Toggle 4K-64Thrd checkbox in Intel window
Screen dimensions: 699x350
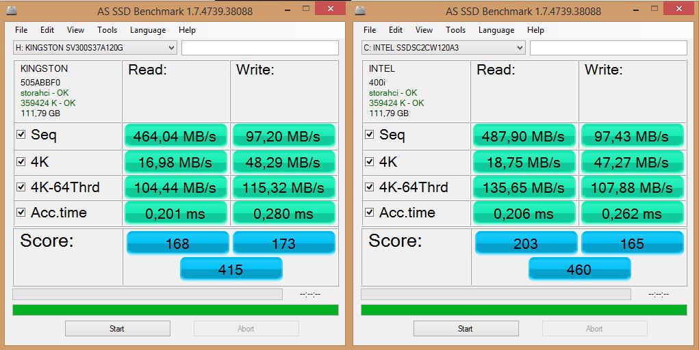click(370, 187)
